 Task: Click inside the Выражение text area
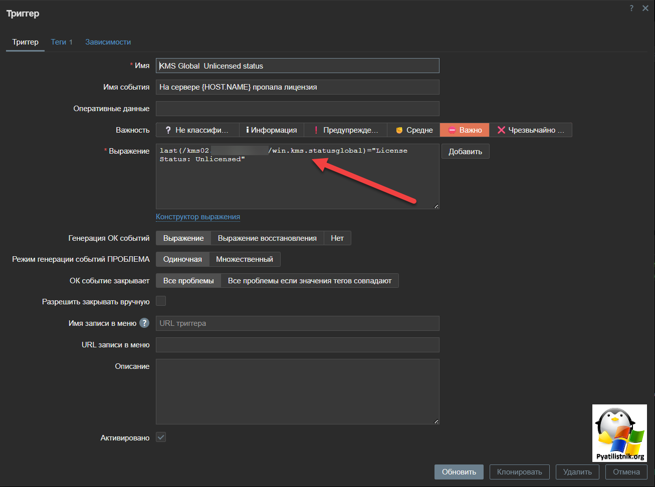[x=297, y=176]
